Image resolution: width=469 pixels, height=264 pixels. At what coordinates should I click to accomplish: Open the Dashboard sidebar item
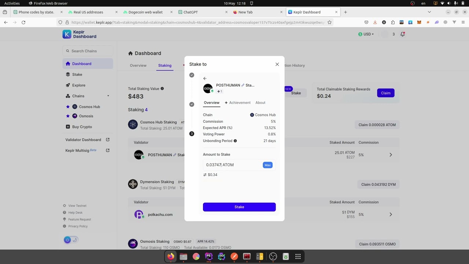(88, 64)
